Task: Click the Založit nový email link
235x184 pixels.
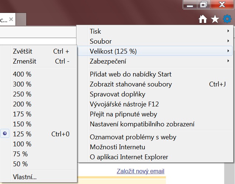Action: pyautogui.click(x=140, y=171)
